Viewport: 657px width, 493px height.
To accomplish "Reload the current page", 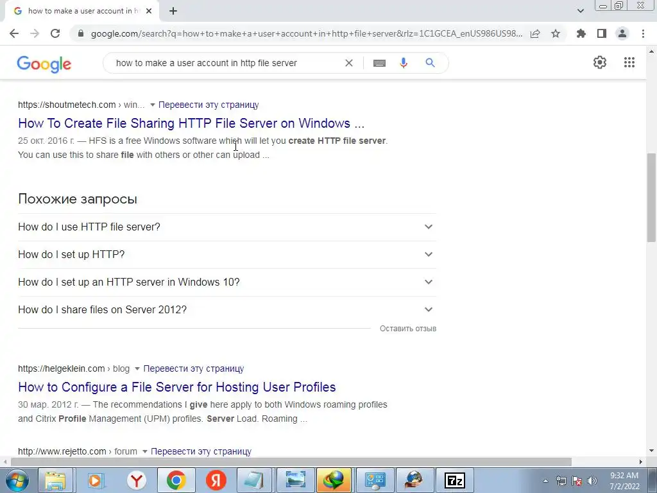I will pos(55,33).
